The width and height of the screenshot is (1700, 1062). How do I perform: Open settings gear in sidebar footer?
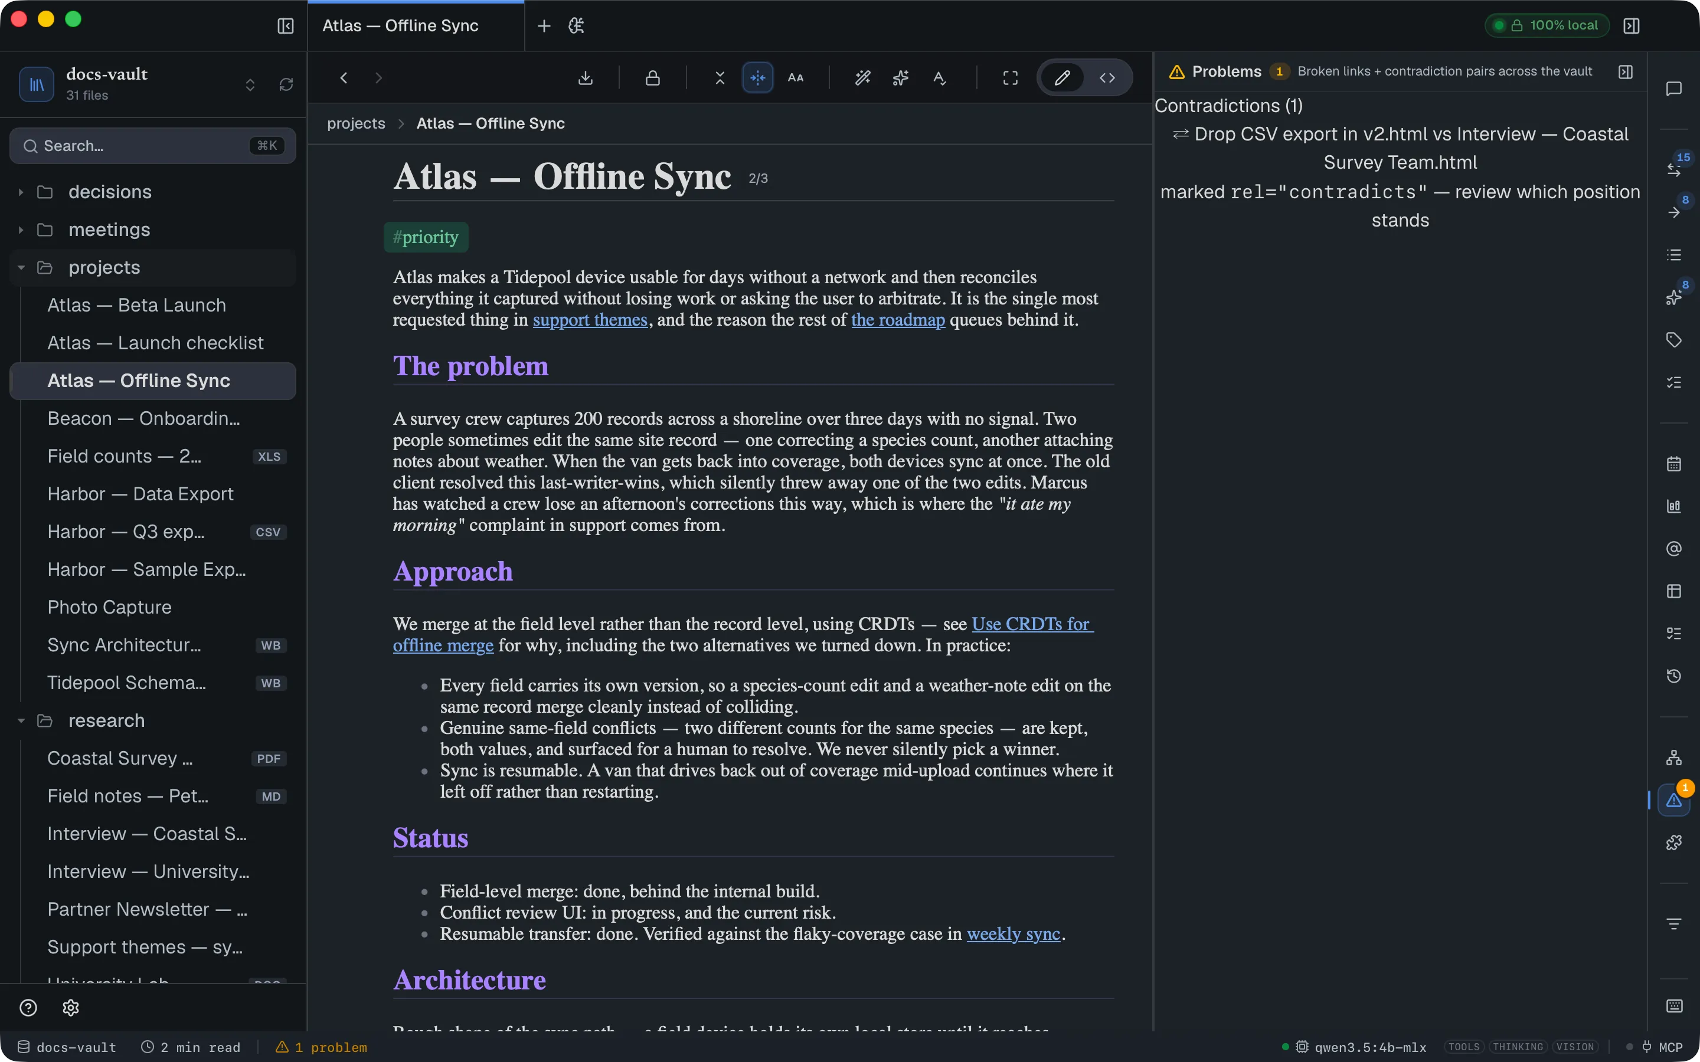[70, 1008]
